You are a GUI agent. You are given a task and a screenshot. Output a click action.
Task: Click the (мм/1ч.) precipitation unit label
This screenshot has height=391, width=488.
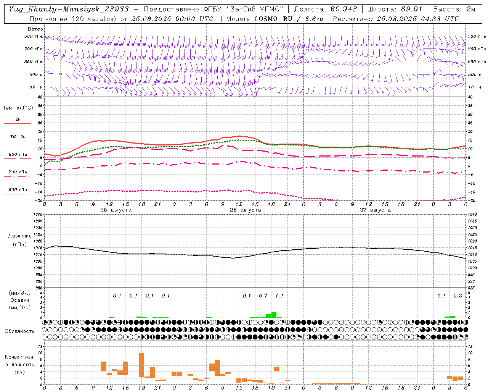(x=20, y=307)
